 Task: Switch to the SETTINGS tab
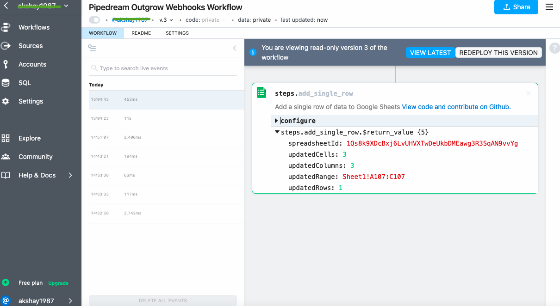177,33
